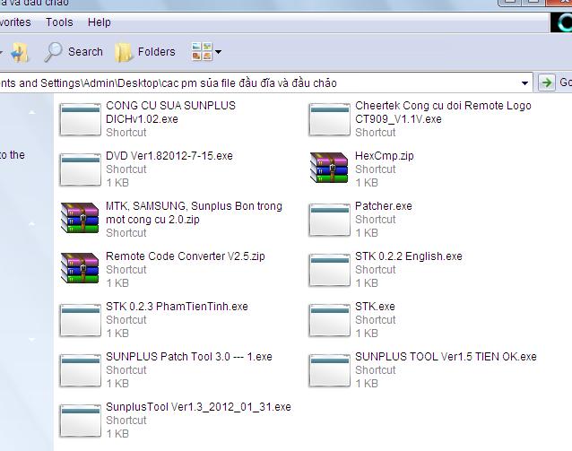This screenshot has height=451, width=572.
Task: Select file name 'Remote Code Converter V2.5.zip'
Action: (x=186, y=256)
